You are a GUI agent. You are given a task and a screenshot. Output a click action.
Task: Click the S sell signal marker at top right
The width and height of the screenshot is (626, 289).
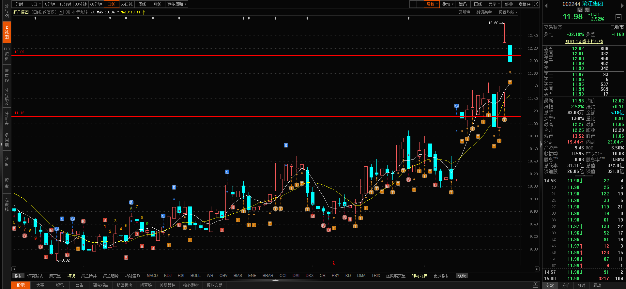click(x=456, y=106)
